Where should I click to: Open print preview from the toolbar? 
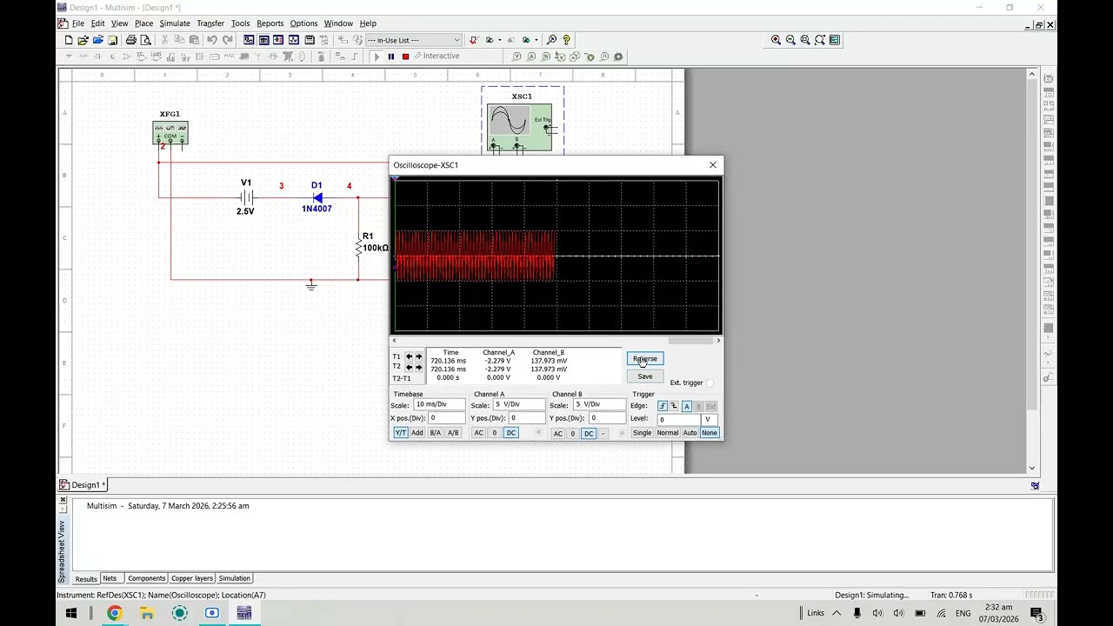coord(146,40)
